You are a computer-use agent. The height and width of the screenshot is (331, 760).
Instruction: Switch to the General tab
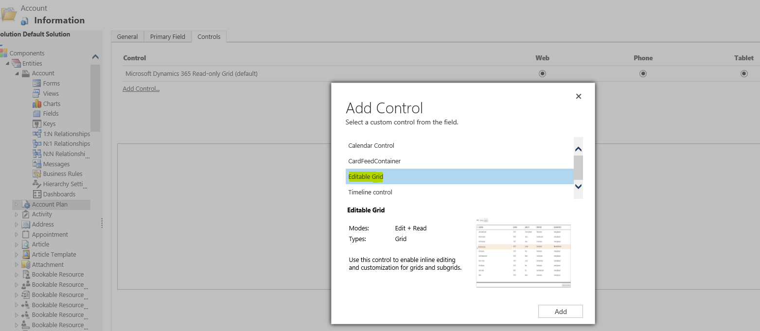(127, 36)
